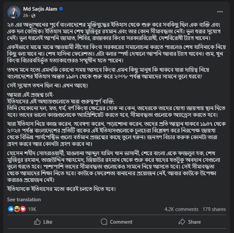This screenshot has height=233, width=234.
Task: View the 19K reactions count list
Action: pyautogui.click(x=32, y=209)
